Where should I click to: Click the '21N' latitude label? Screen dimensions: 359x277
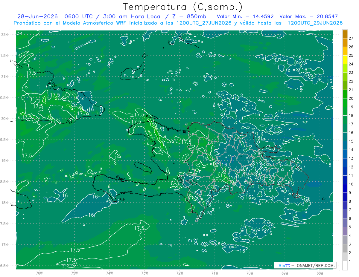pos(5,77)
